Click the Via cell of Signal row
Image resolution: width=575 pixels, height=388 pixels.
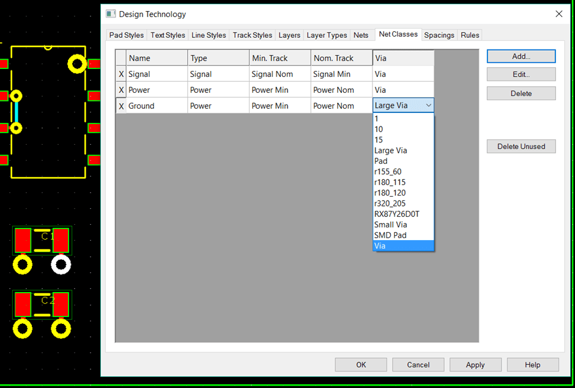tap(403, 75)
